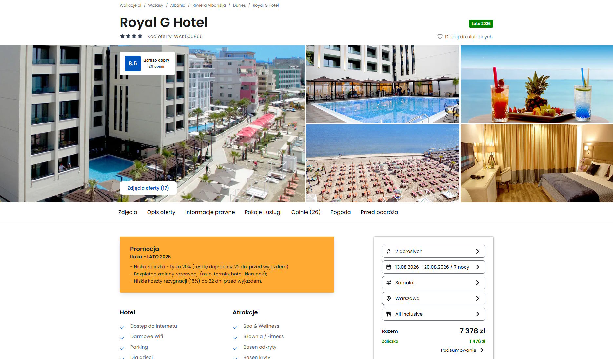This screenshot has height=359, width=613.
Task: Click the calendar icon in date field
Action: coord(389,267)
